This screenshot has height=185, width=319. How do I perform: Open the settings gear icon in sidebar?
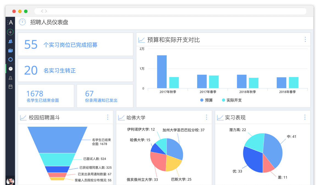10,59
